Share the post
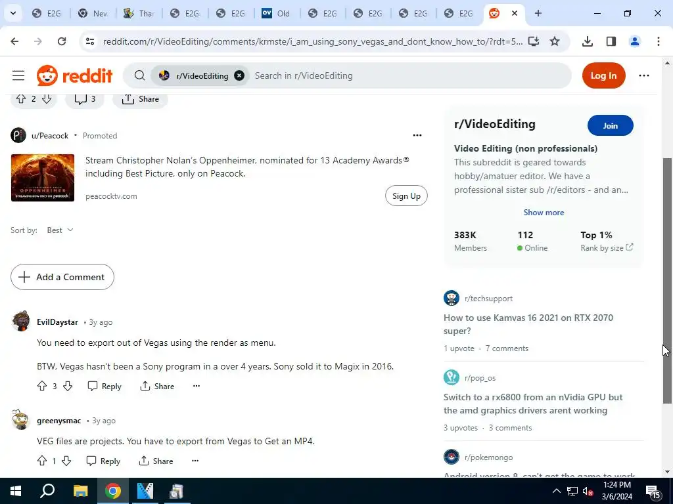The image size is (673, 504). click(141, 99)
